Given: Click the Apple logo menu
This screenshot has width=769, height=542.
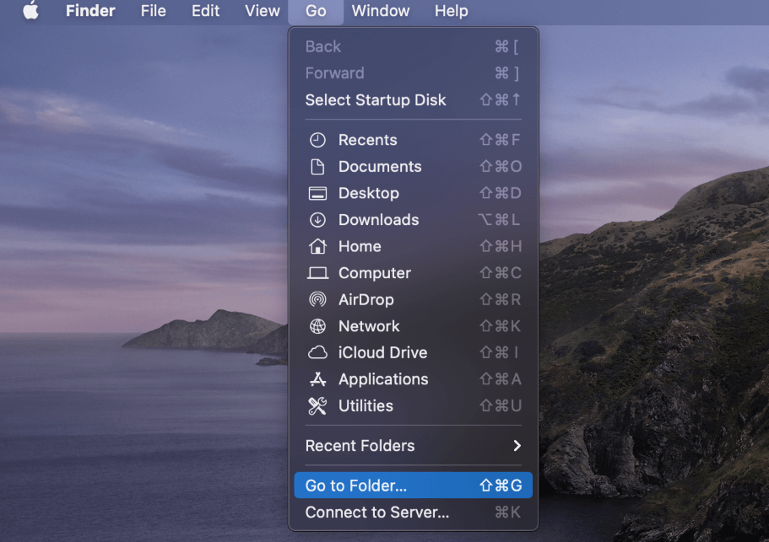Looking at the screenshot, I should [x=30, y=11].
